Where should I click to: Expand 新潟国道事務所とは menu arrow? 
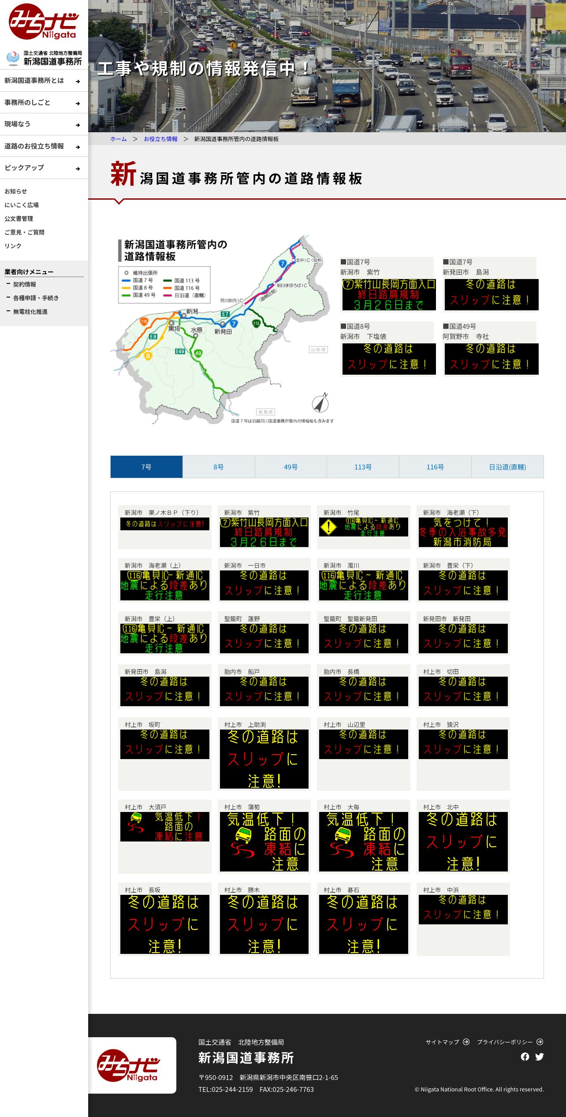point(78,82)
